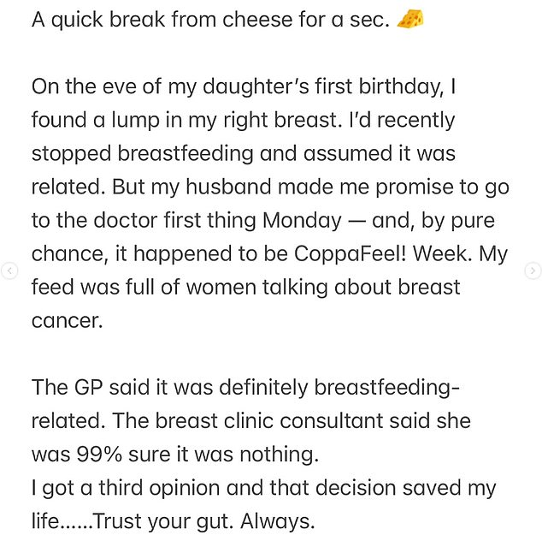Click the word 'cancer.' ending first paragraph

[68, 321]
